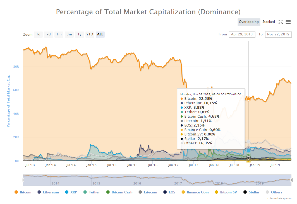Click the fullscreen expand icon
297x204 pixels.
(281, 22)
